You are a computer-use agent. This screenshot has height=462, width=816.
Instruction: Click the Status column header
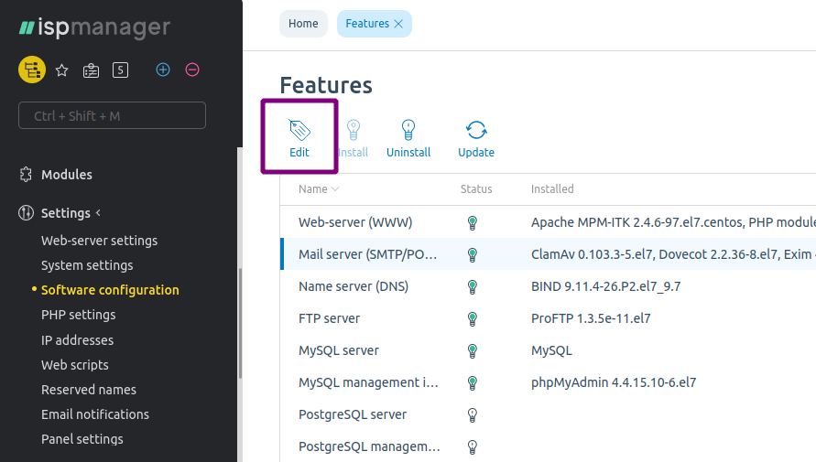pos(476,189)
